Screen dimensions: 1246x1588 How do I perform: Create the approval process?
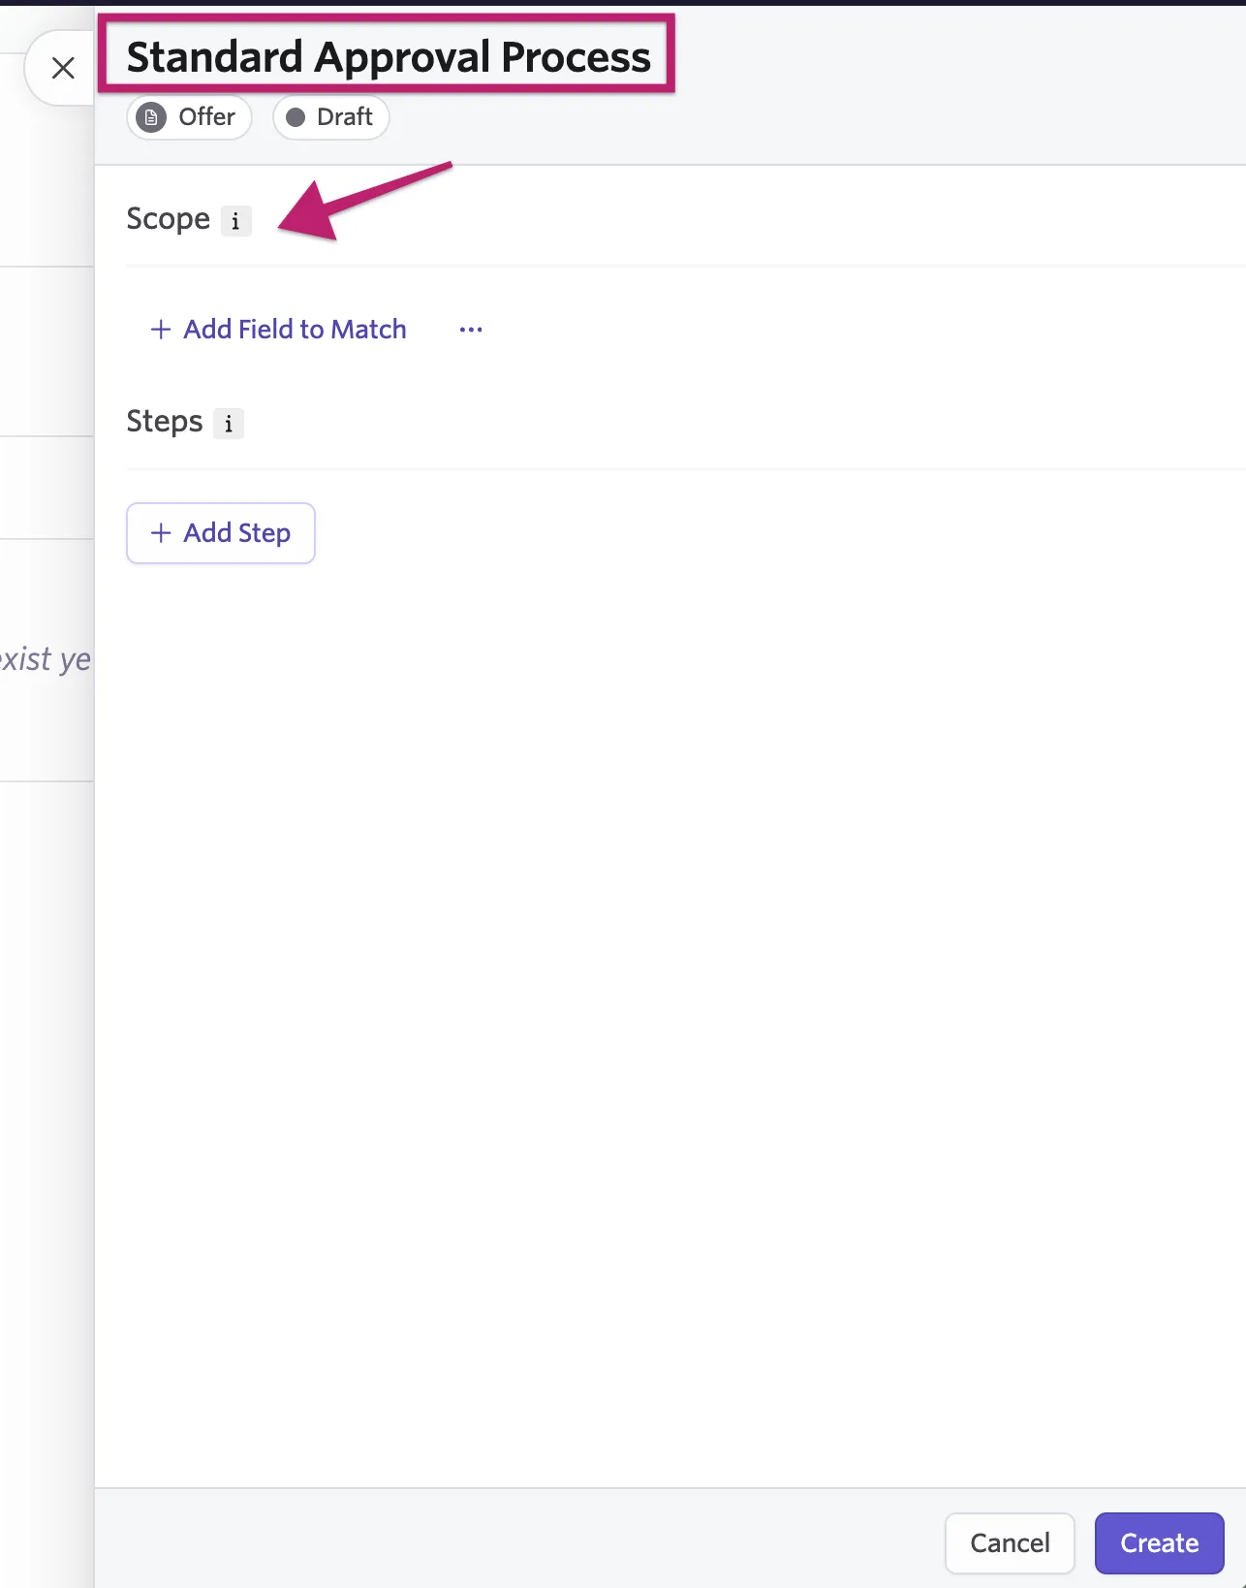click(1160, 1543)
